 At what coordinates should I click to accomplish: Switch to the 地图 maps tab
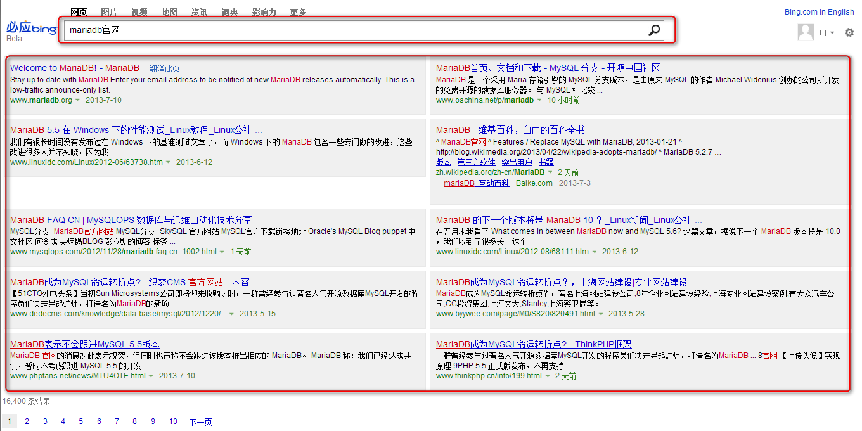pyautogui.click(x=169, y=12)
